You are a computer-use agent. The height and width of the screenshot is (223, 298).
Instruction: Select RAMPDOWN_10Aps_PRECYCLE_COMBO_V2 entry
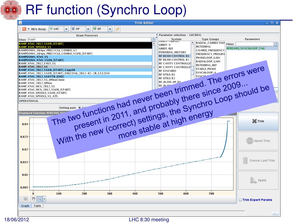(x=85, y=50)
